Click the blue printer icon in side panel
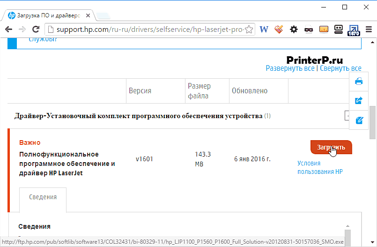 coord(359,81)
